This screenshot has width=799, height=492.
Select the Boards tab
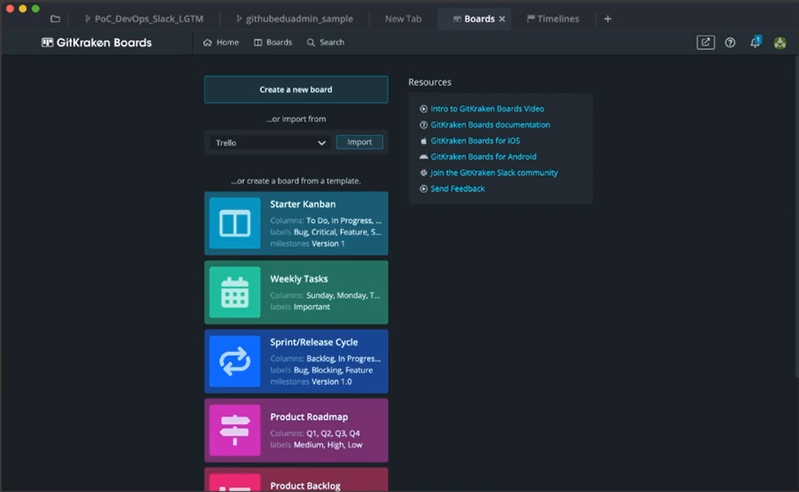(475, 19)
